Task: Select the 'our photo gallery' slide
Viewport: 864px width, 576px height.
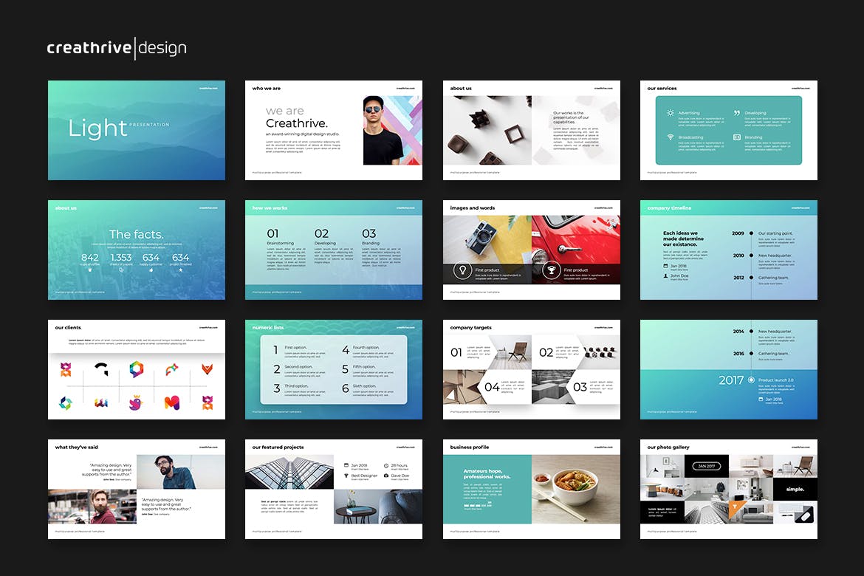Action: click(728, 489)
